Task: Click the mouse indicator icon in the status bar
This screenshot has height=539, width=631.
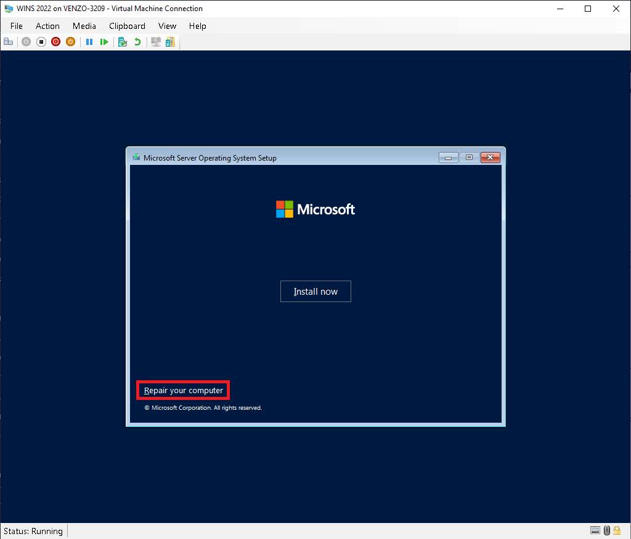Action: click(607, 530)
